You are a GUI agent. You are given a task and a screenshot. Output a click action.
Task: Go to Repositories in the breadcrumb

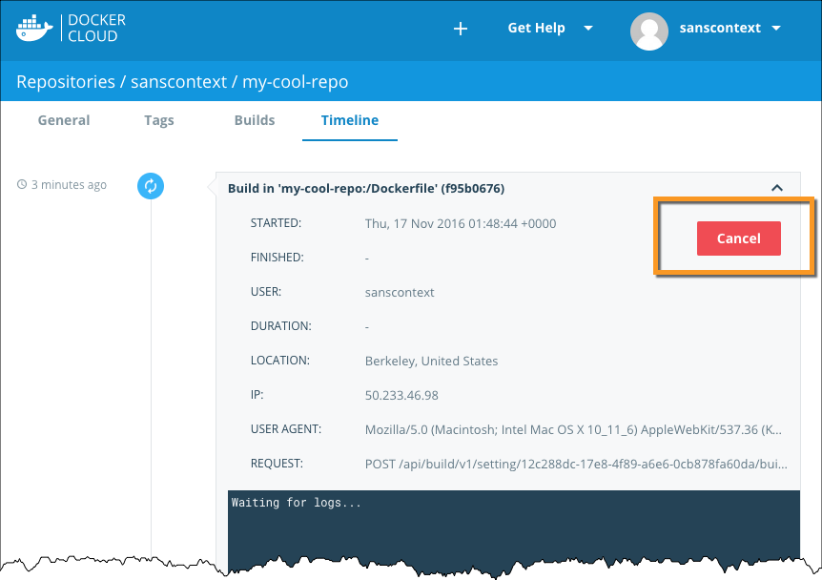(x=66, y=82)
